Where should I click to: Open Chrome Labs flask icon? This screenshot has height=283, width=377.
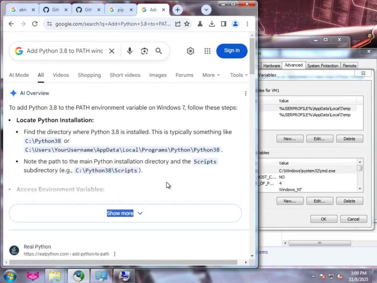click(x=200, y=24)
